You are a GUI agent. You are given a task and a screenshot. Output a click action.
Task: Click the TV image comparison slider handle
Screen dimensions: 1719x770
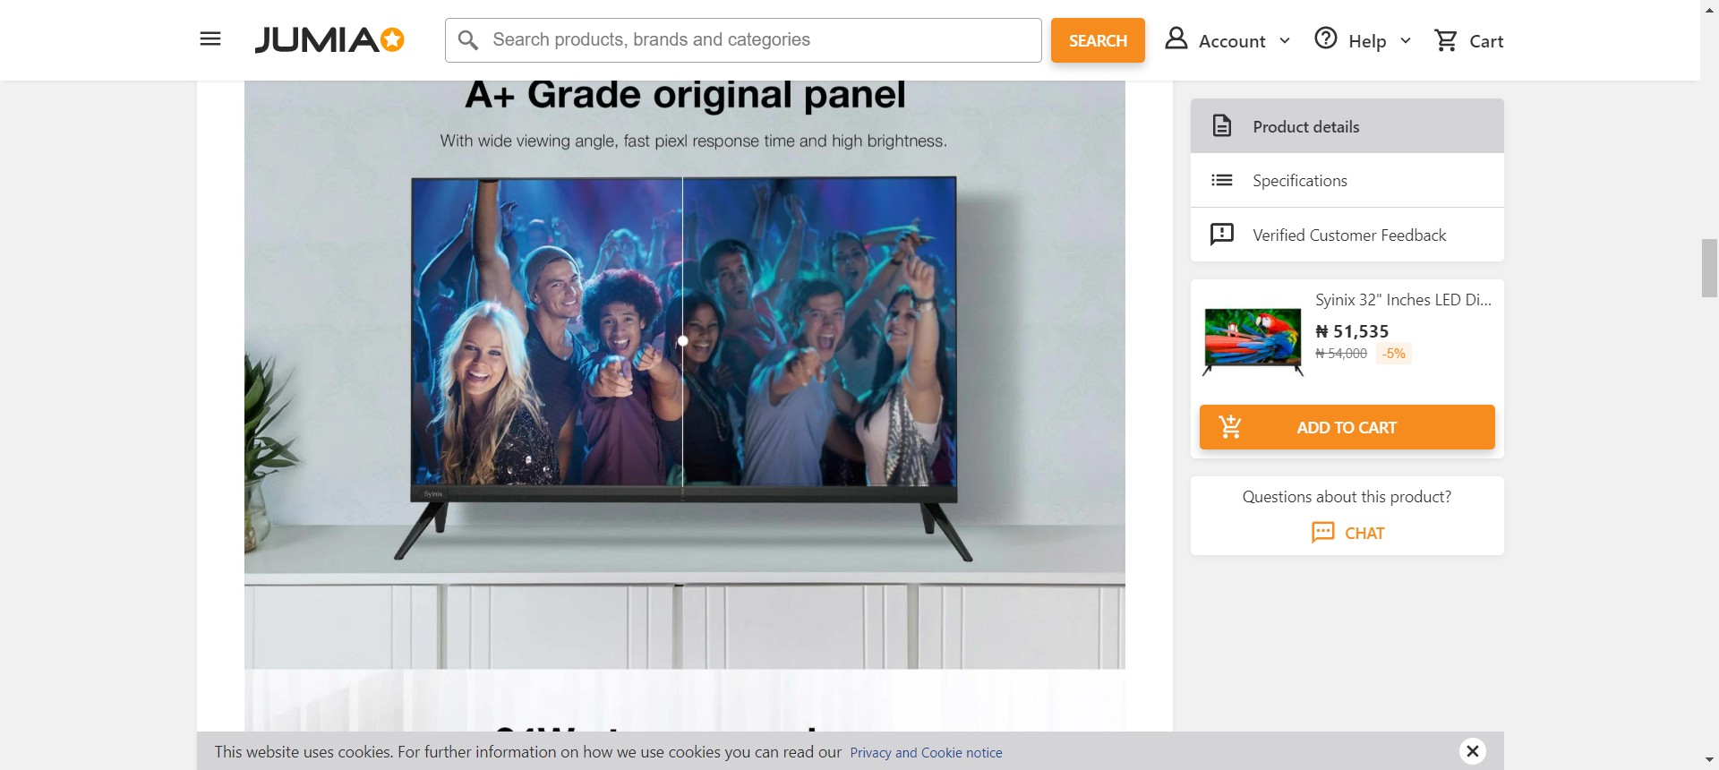683,341
